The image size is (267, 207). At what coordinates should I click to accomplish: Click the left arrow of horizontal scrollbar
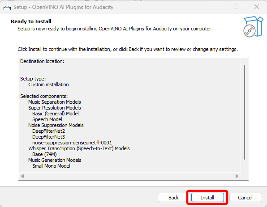click(x=22, y=176)
